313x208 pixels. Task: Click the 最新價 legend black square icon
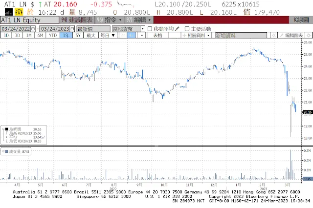click(x=6, y=129)
